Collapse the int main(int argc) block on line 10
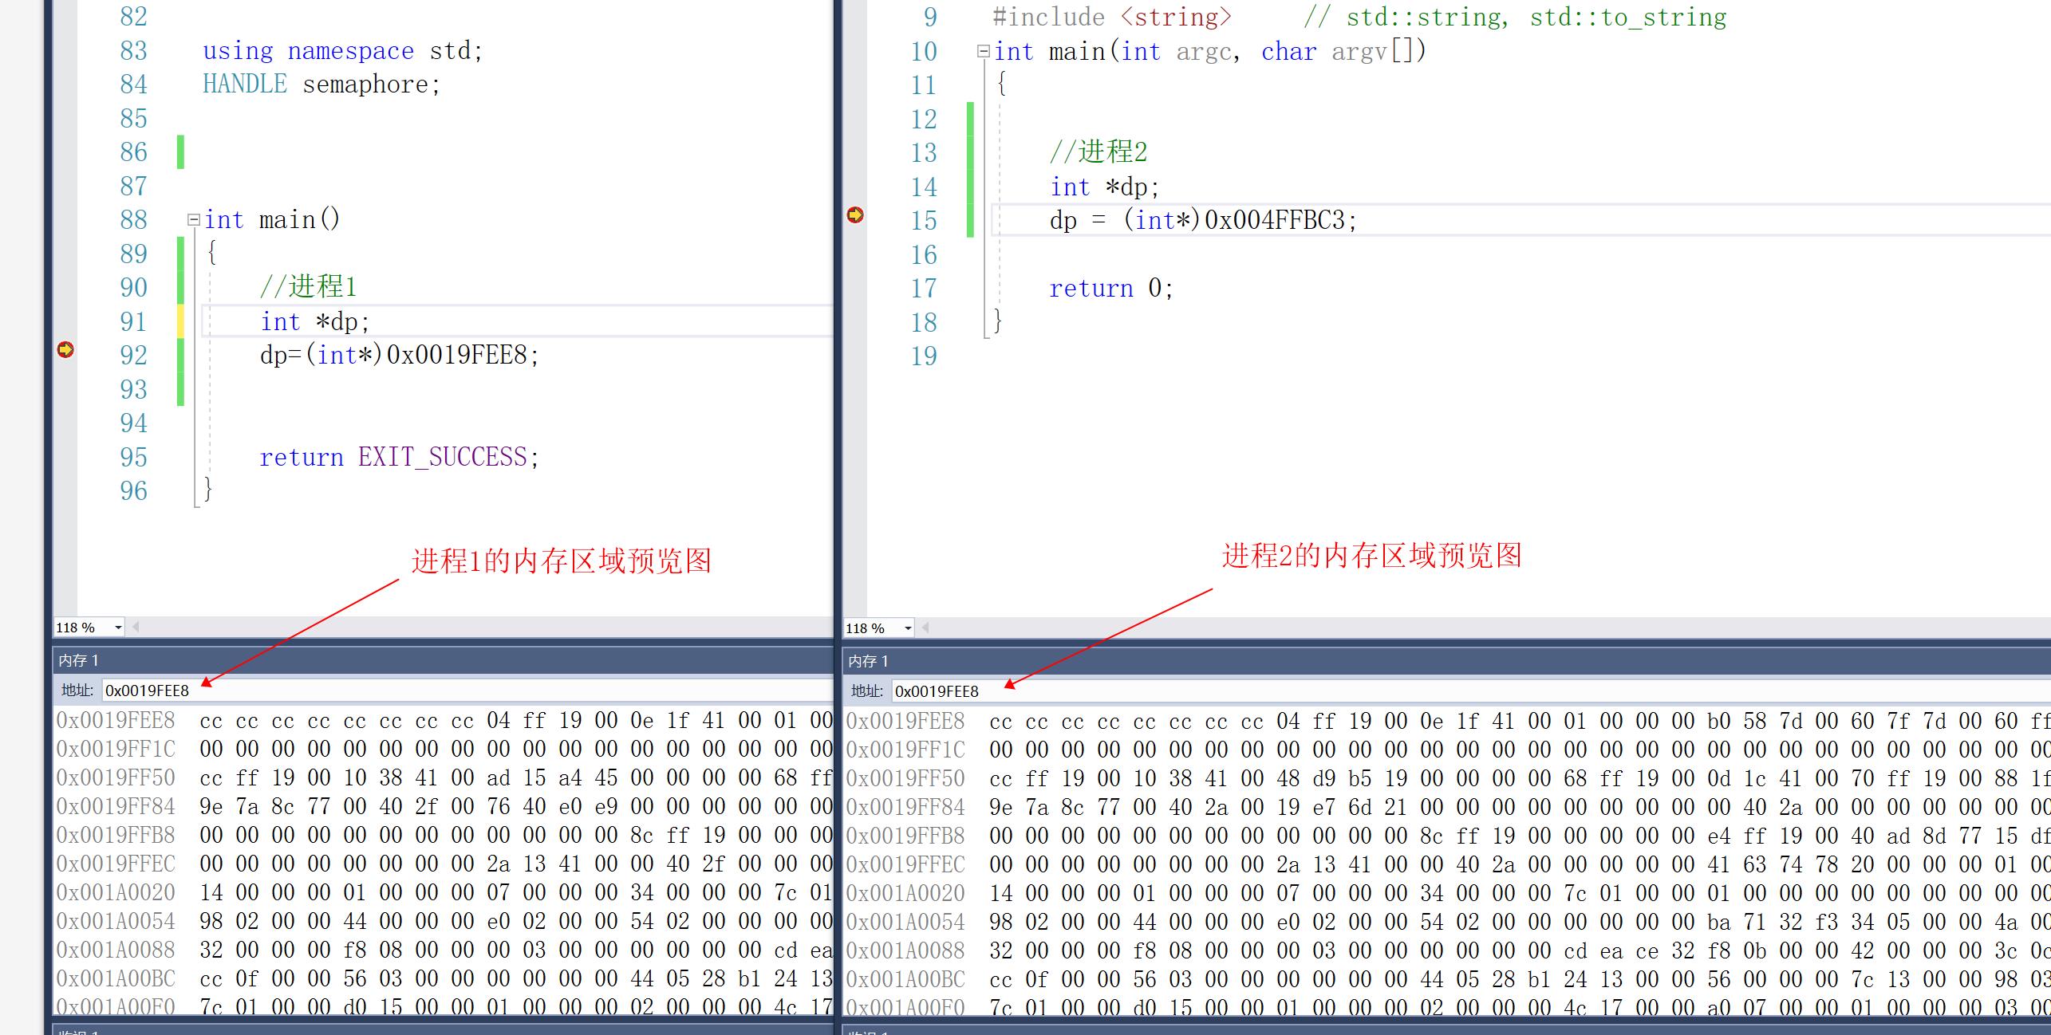Screen dimensions: 2051x1035 [x=983, y=51]
